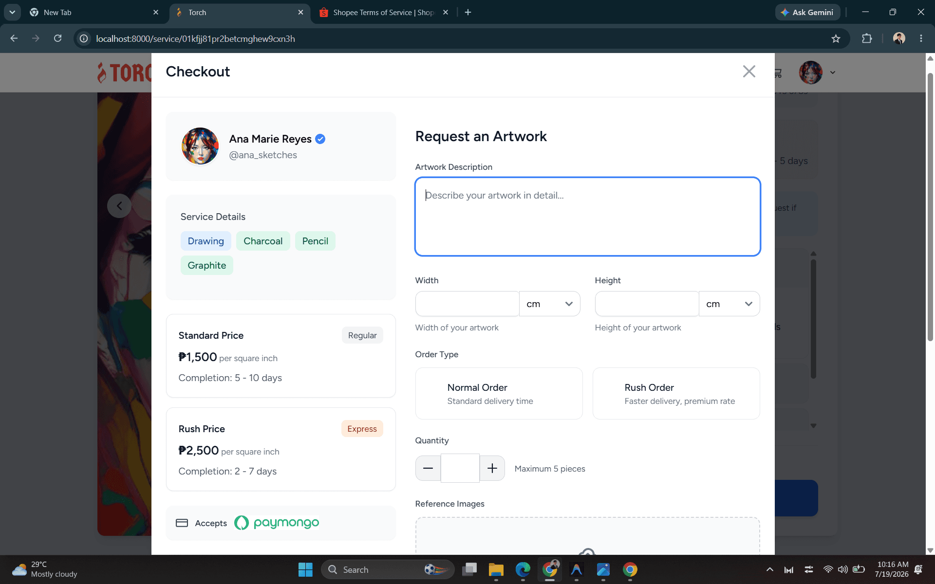
Task: Bookmark this page with the star icon
Action: click(x=836, y=38)
